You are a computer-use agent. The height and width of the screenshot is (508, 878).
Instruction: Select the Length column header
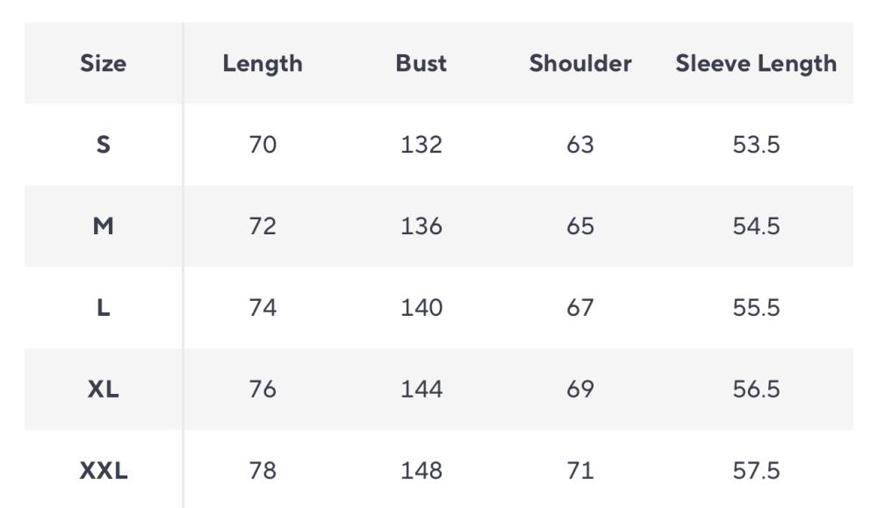click(263, 63)
